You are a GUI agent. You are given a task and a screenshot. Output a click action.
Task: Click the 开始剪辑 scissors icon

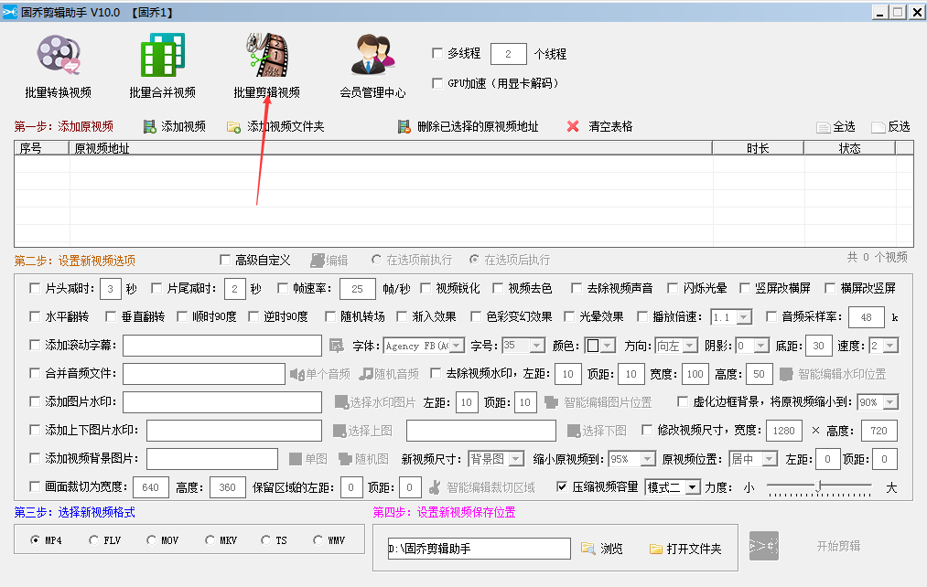[x=764, y=546]
